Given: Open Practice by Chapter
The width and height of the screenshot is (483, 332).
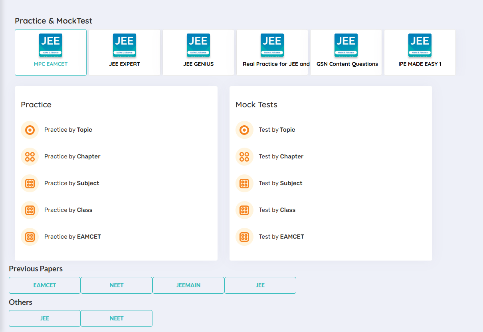Looking at the screenshot, I should point(72,156).
